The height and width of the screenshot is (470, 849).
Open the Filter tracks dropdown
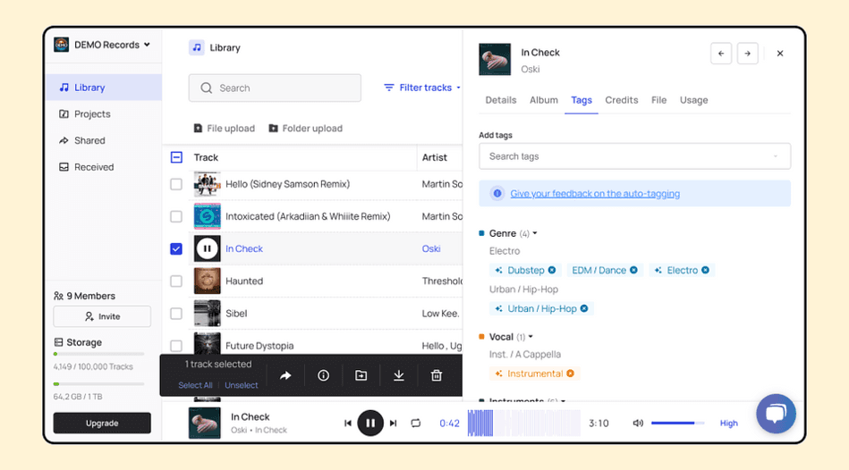(421, 88)
